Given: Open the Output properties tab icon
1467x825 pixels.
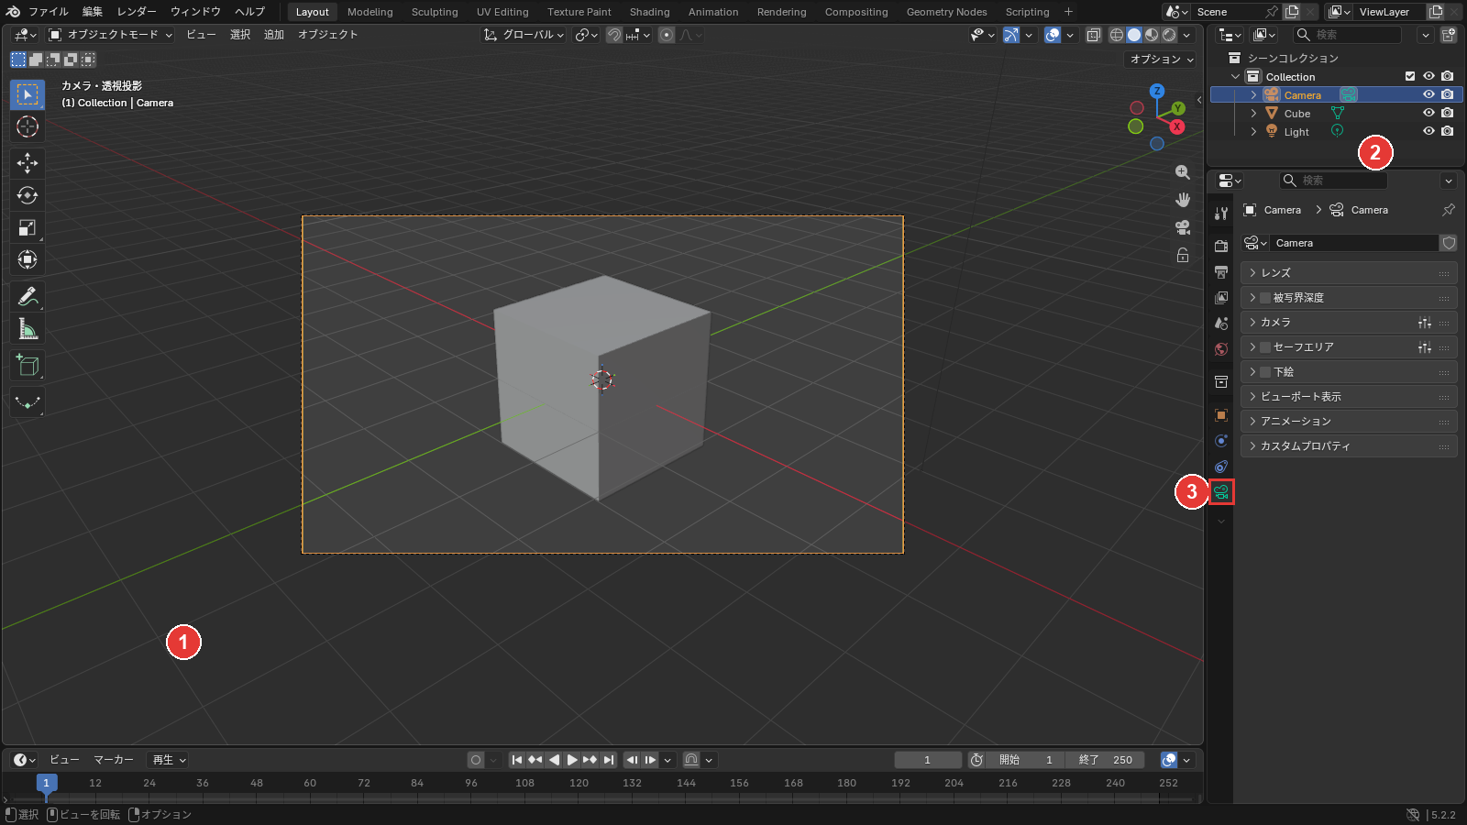Looking at the screenshot, I should pyautogui.click(x=1221, y=272).
